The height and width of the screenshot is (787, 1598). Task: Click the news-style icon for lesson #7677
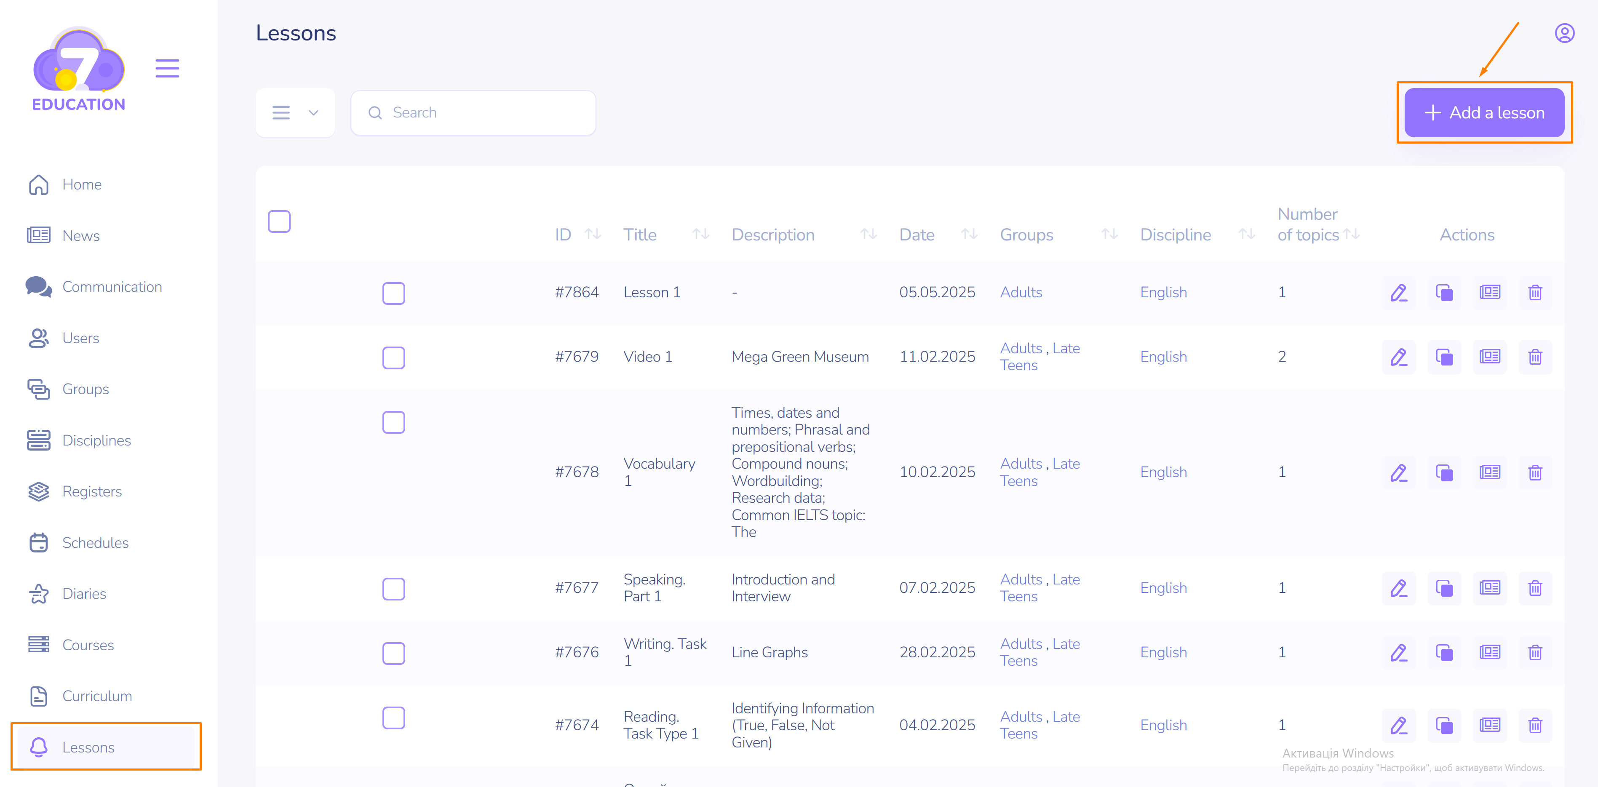pos(1489,588)
